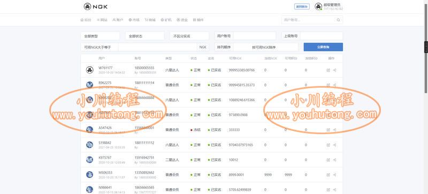This screenshot has width=428, height=194.
Task: Click the login-as icon for user R962275
Action: [x=334, y=85]
